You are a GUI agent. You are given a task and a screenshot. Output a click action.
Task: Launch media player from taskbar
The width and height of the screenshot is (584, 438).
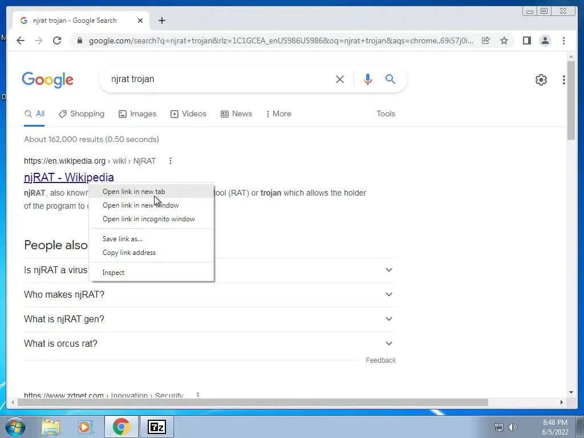click(x=84, y=427)
